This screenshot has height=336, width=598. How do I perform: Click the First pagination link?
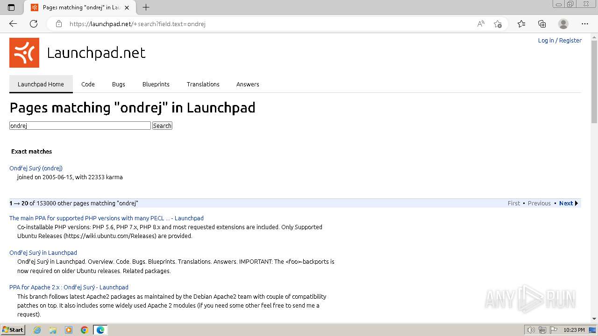514,203
